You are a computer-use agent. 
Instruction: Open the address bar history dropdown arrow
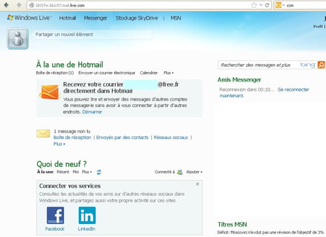click(x=261, y=5)
